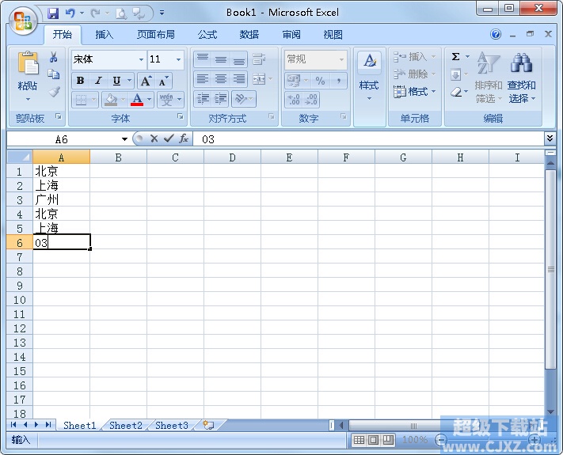563x455 pixels.
Task: Activate the Format Painter brush
Action: click(x=54, y=92)
